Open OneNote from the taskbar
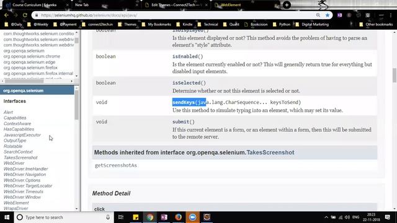 (x=164, y=217)
